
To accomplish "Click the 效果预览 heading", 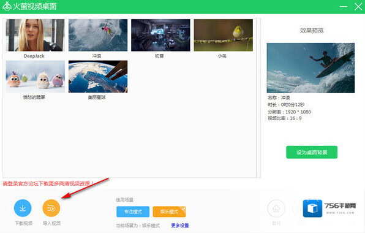I will (312, 31).
